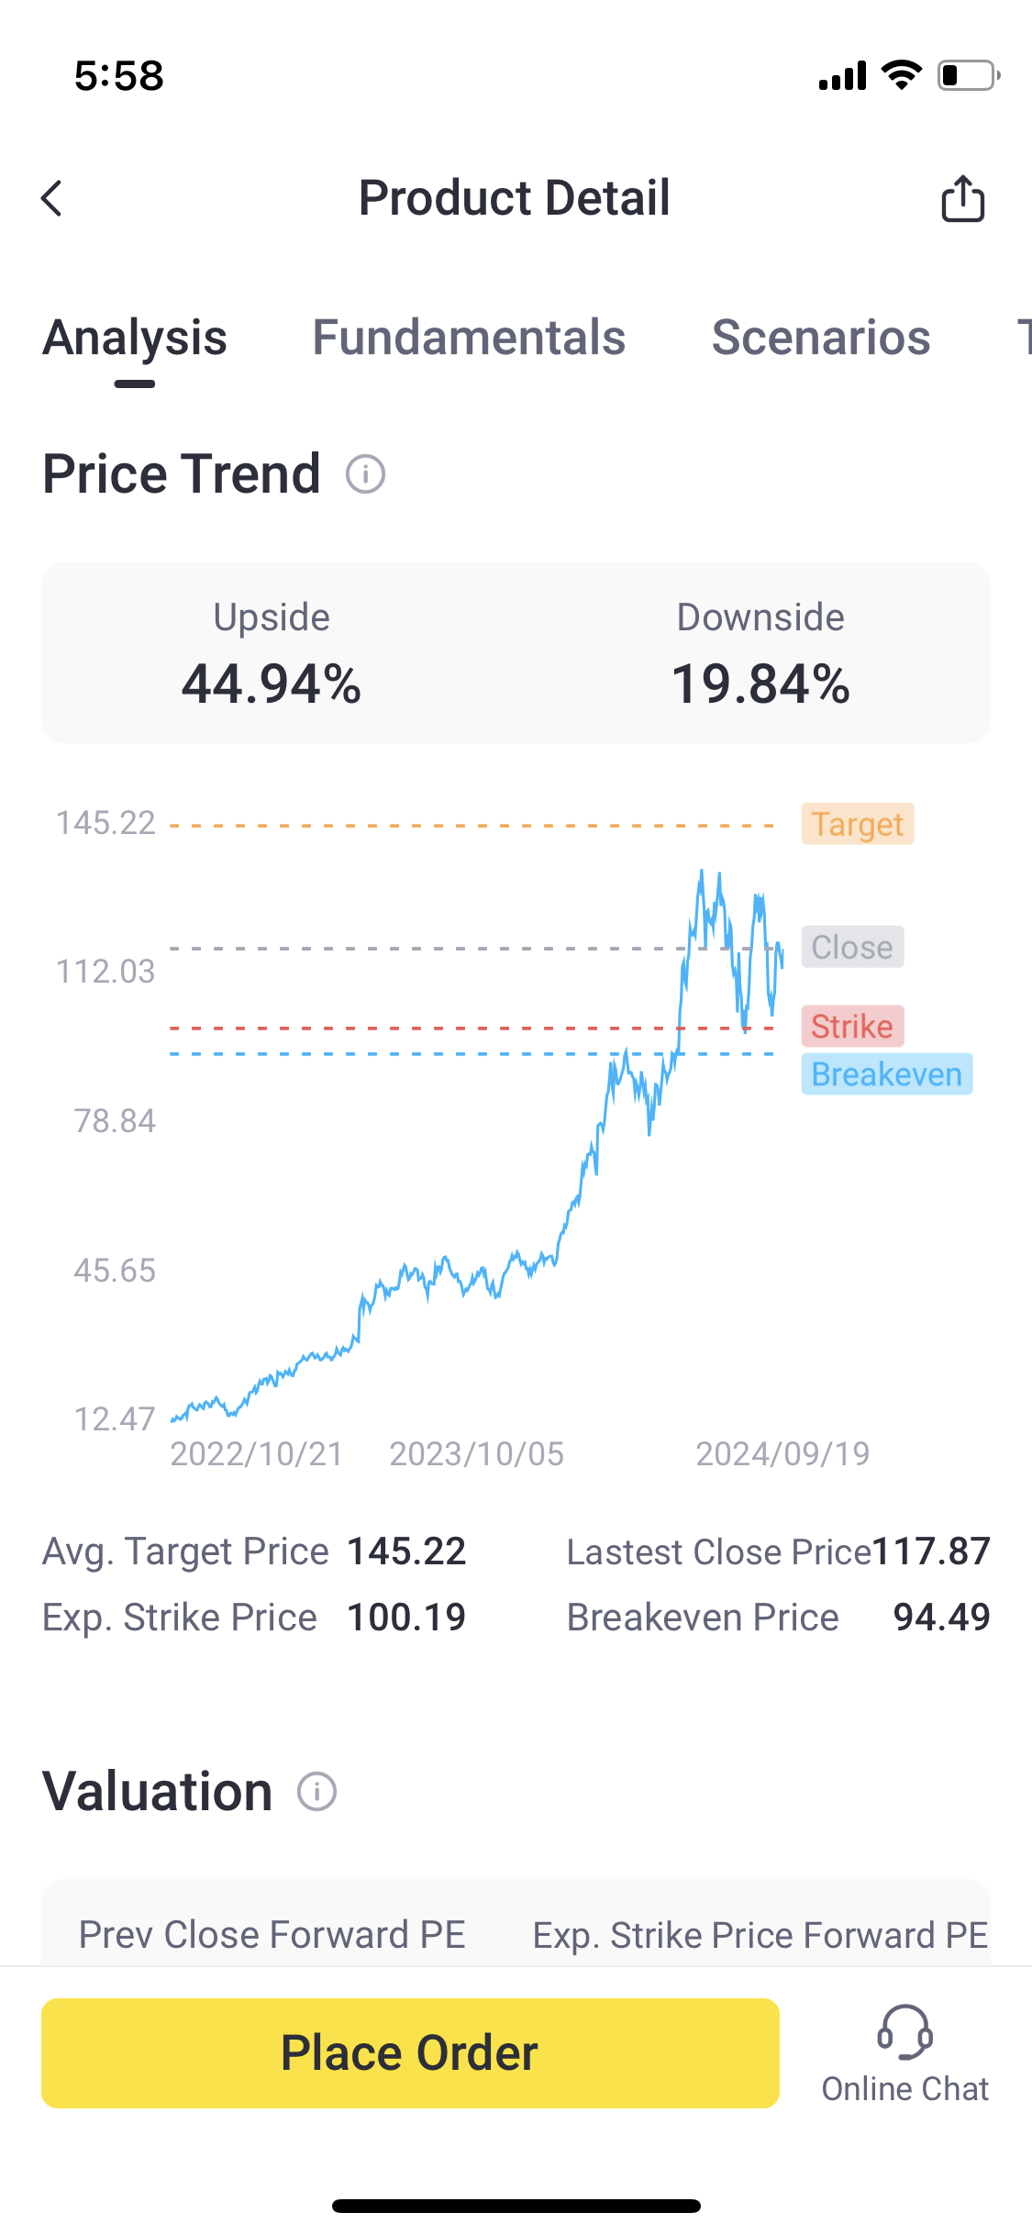Select the Analysis tab
The width and height of the screenshot is (1032, 2235).
(x=135, y=338)
